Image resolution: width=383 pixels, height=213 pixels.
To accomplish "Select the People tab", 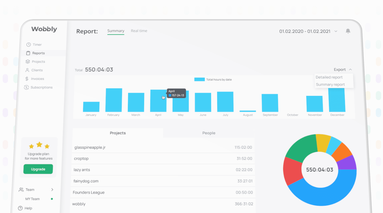I will 209,133.
